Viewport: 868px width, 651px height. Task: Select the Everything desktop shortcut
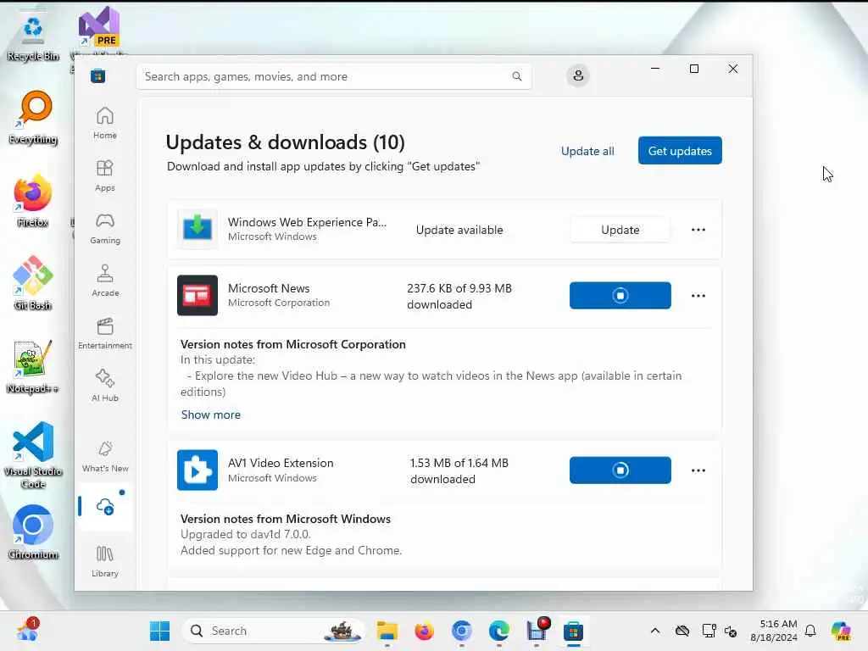(x=33, y=119)
